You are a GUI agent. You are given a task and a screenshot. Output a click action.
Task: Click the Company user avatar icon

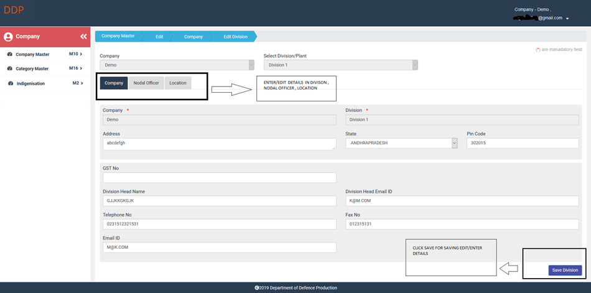(8, 37)
